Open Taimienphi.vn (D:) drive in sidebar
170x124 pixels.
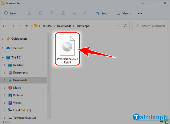(x=25, y=118)
